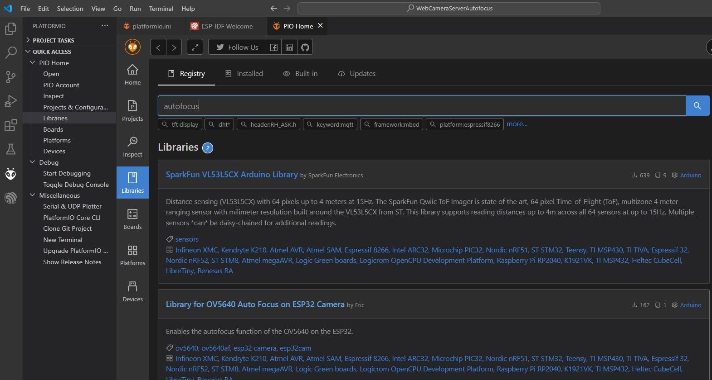Open the Extensions view

click(x=10, y=125)
